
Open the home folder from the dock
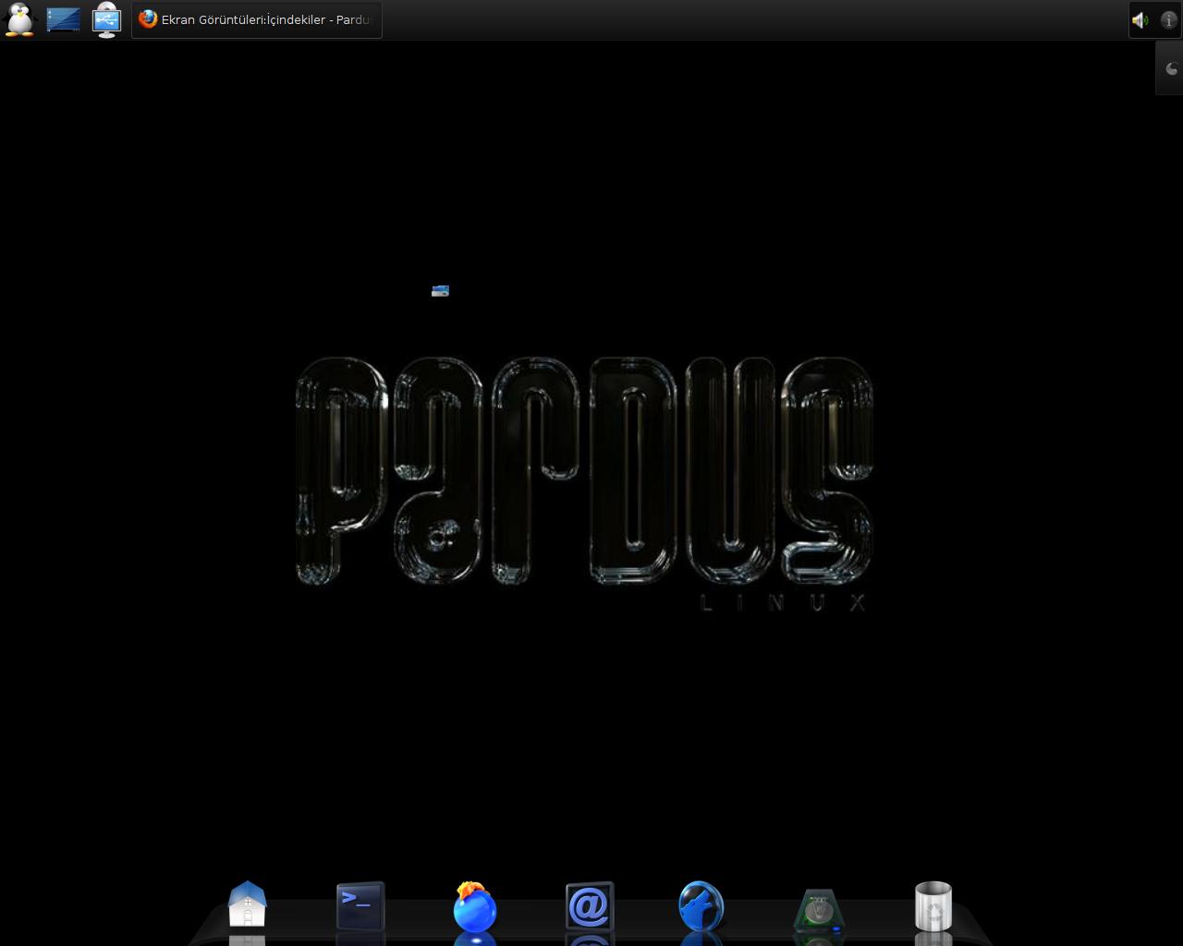[x=247, y=905]
